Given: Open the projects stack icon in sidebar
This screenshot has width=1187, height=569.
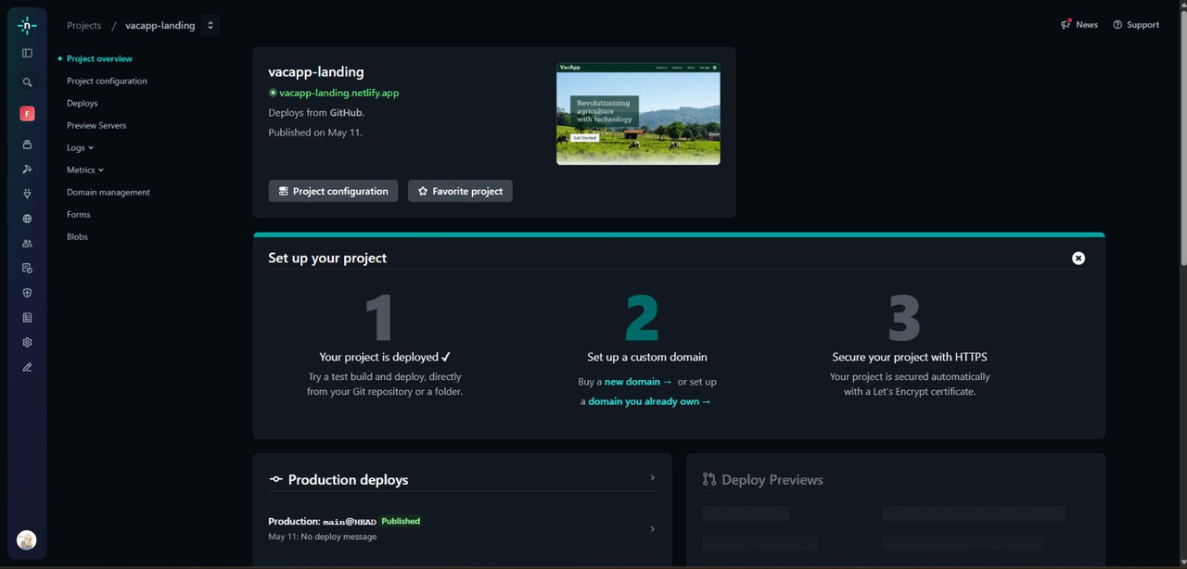Looking at the screenshot, I should pos(27,145).
